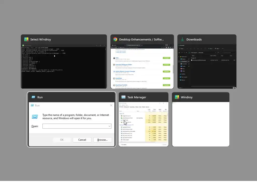Viewport: 257px width, 193px height.
Task: Expand the OneDrive tree node in Explorer
Action: point(179,74)
